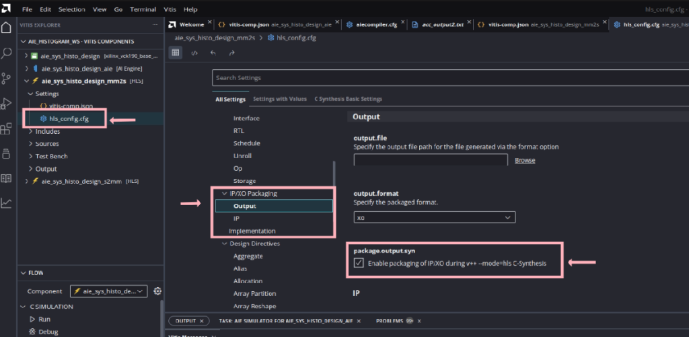This screenshot has width=689, height=337.
Task: Click the undo arrow in editor toolbar
Action: click(213, 52)
